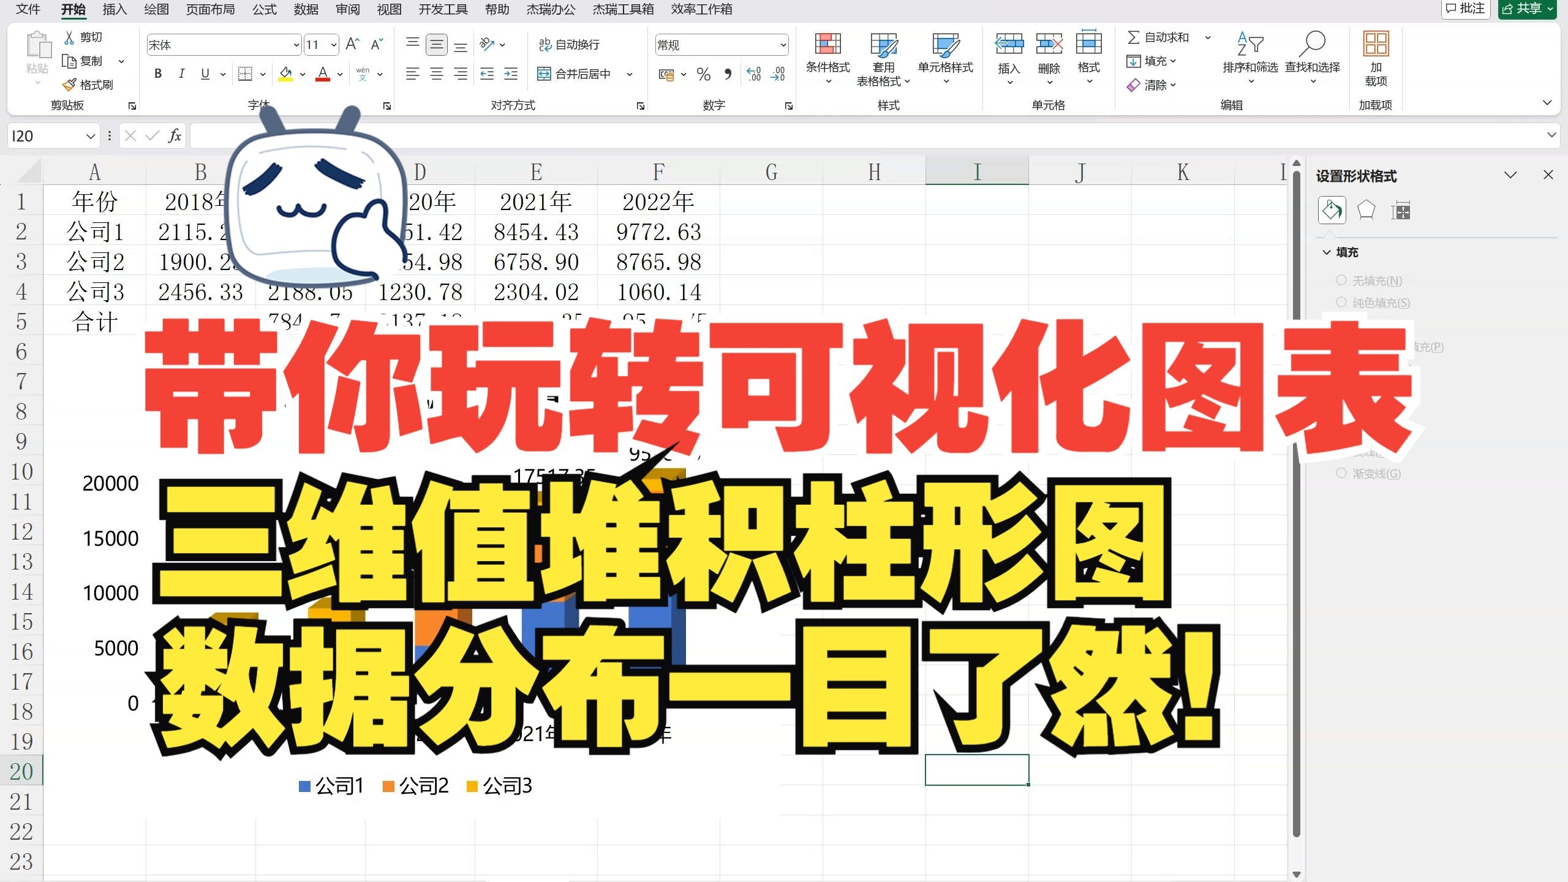Toggle Bold formatting
1568x882 pixels.
[x=158, y=74]
